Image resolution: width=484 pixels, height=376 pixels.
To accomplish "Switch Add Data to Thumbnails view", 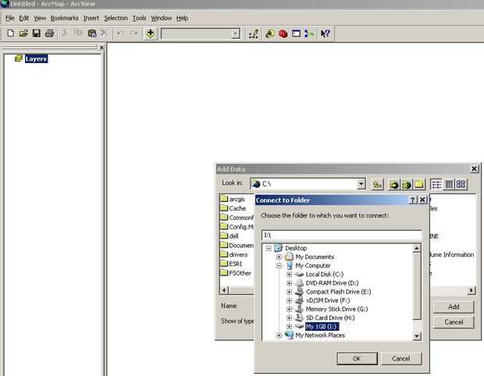I will [x=461, y=184].
